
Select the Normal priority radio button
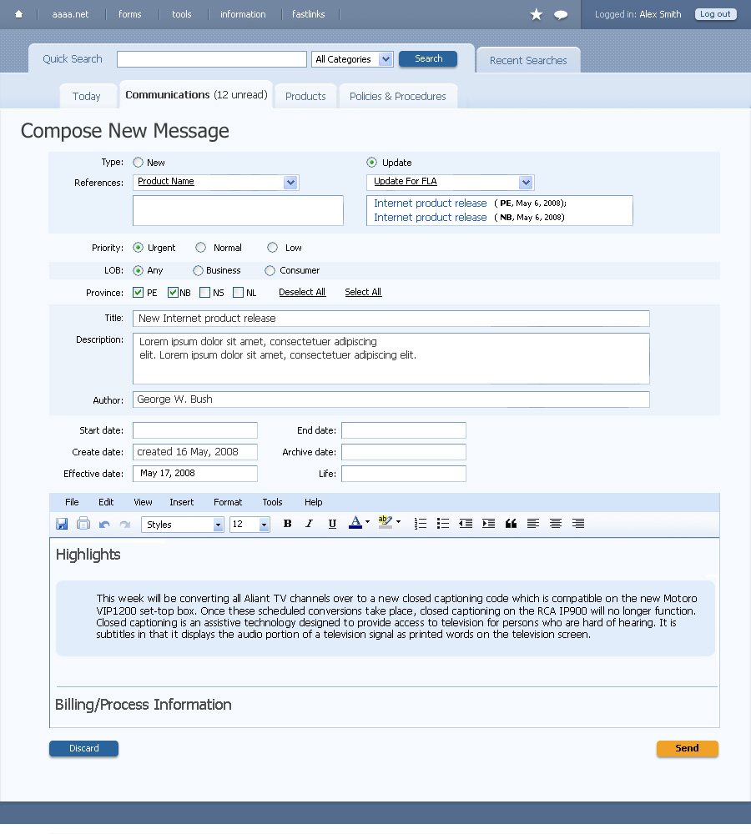[x=201, y=248]
